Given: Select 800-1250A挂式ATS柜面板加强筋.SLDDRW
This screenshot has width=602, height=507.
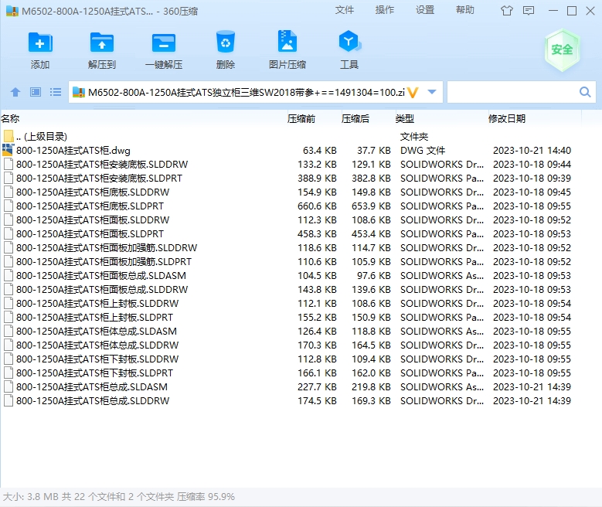Looking at the screenshot, I should coord(107,248).
